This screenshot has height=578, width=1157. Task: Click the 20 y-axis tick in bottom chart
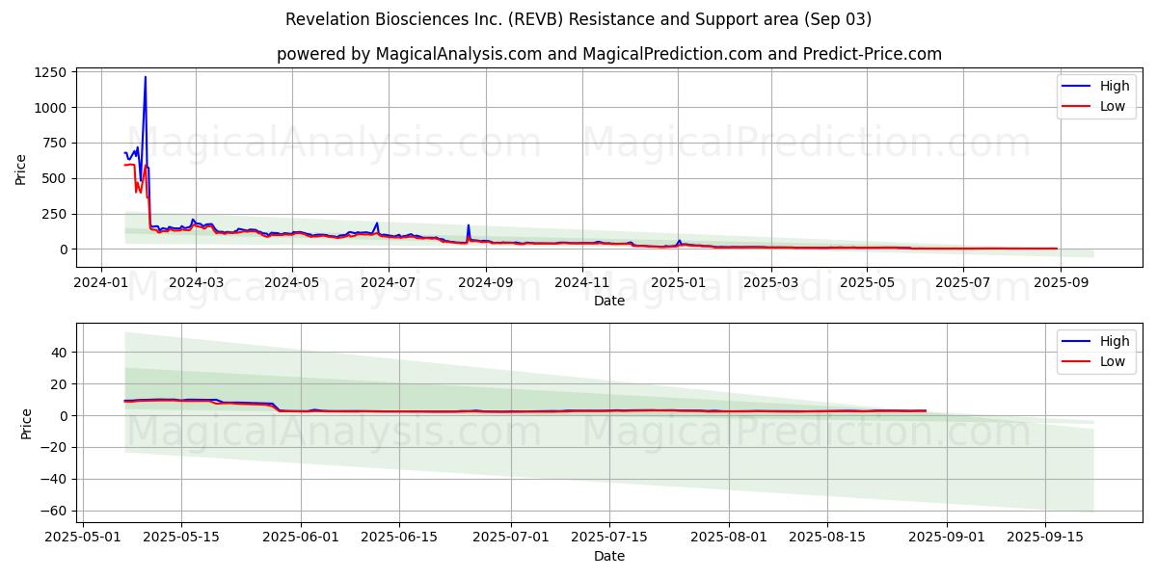(58, 384)
